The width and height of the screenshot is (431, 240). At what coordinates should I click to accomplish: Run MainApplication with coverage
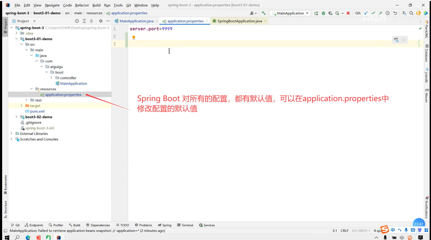point(330,13)
